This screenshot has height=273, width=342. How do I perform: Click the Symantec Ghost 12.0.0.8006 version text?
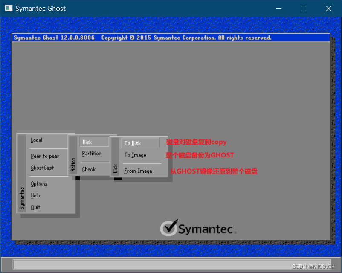coord(54,38)
